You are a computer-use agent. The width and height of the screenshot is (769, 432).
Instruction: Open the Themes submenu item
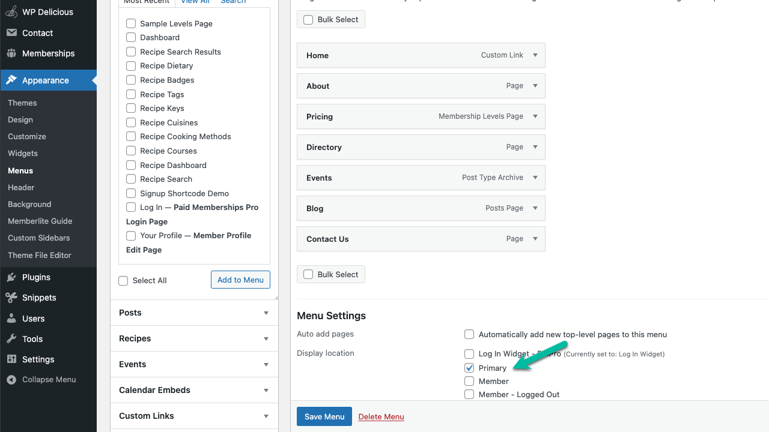22,103
